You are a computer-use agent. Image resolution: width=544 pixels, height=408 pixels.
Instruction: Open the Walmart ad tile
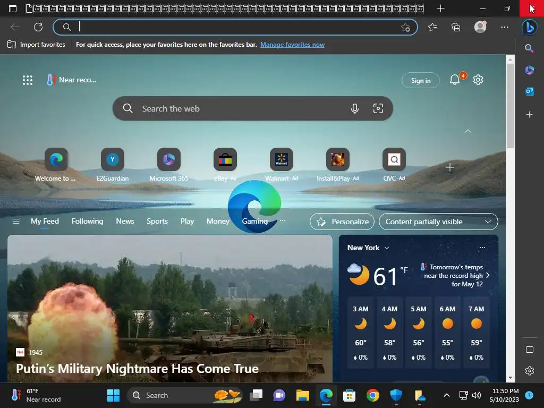pyautogui.click(x=282, y=165)
